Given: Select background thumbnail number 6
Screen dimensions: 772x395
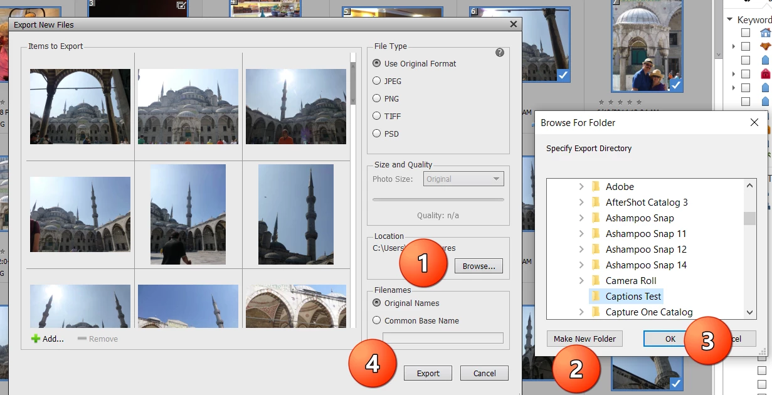Looking at the screenshot, I should [520, 45].
